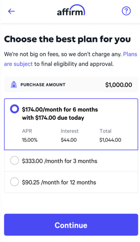This screenshot has height=242, width=140.
Task: Select the 6 months plan radio button
Action: (14, 109)
